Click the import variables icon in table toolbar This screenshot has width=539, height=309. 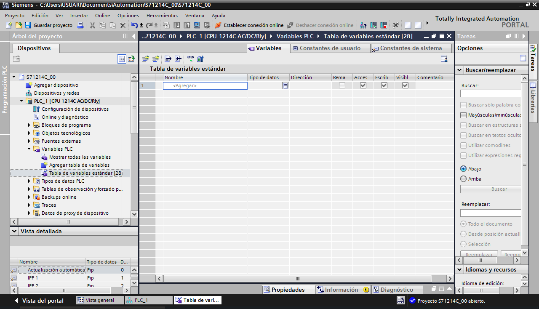pyautogui.click(x=178, y=59)
